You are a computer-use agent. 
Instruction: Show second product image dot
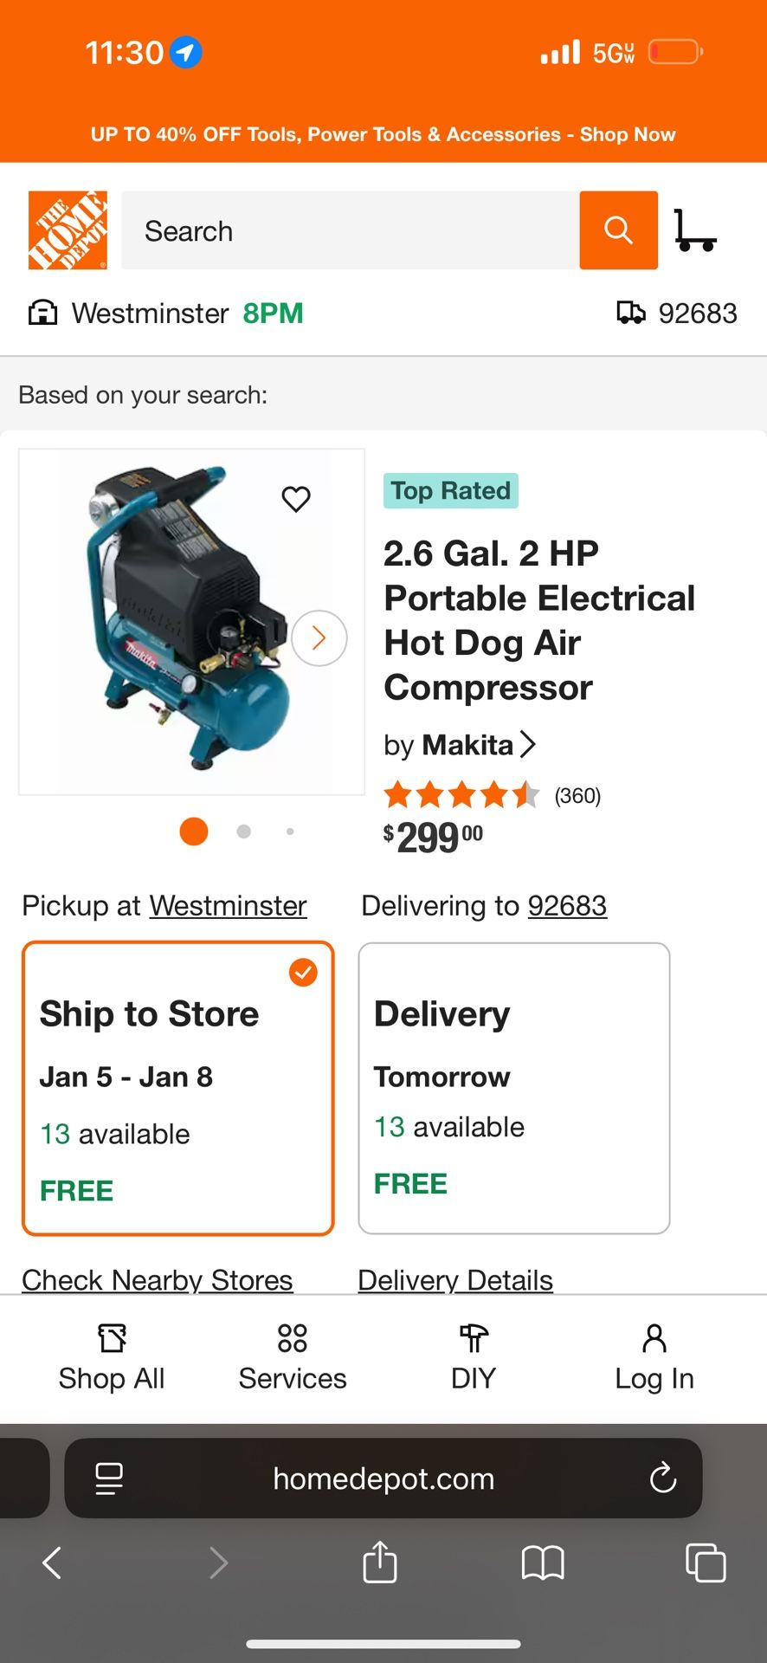point(244,831)
